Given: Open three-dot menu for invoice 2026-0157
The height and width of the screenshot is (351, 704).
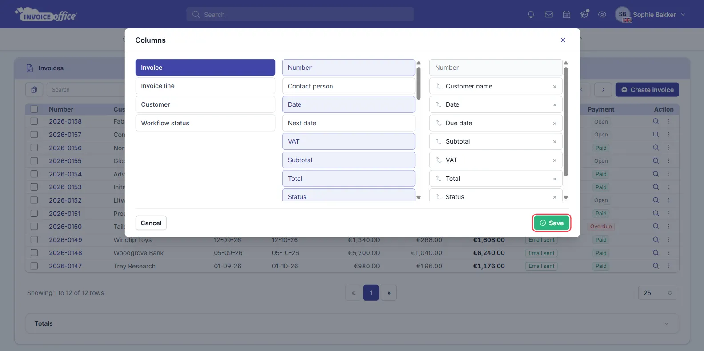Looking at the screenshot, I should click(x=668, y=134).
